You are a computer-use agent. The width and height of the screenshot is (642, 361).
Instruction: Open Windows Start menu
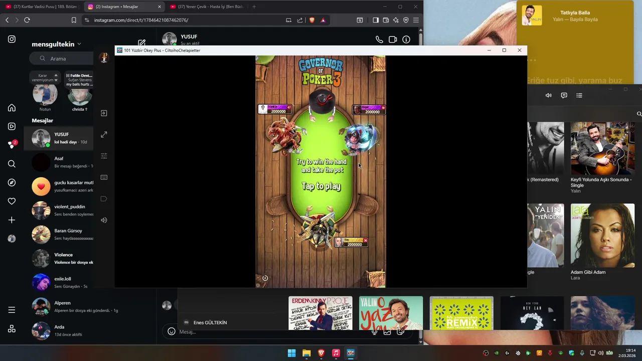coord(291,353)
